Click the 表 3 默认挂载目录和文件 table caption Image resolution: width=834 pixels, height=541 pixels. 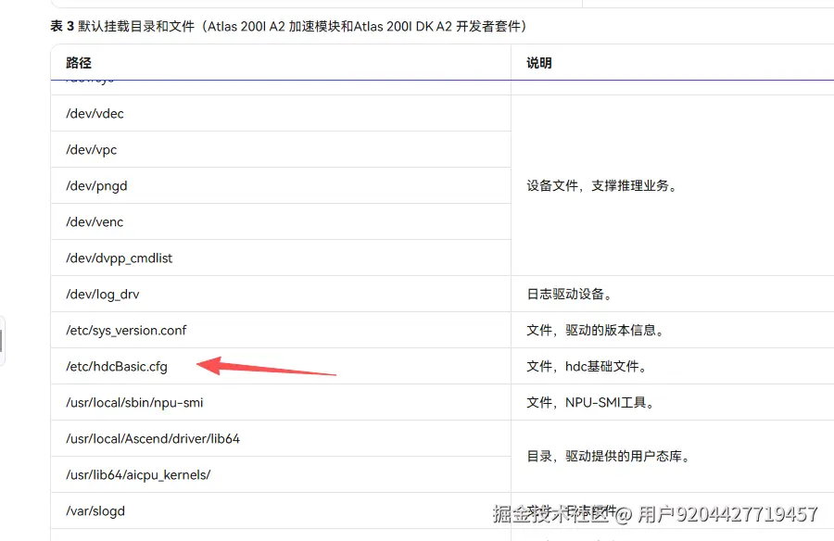tap(288, 26)
